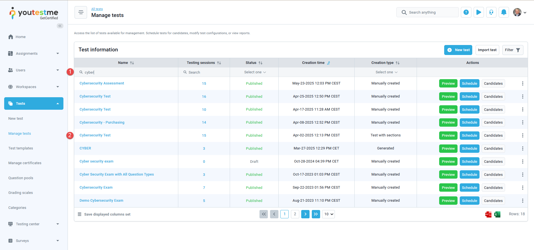
Task: Open Manage certificates sidebar item
Action: 25,163
